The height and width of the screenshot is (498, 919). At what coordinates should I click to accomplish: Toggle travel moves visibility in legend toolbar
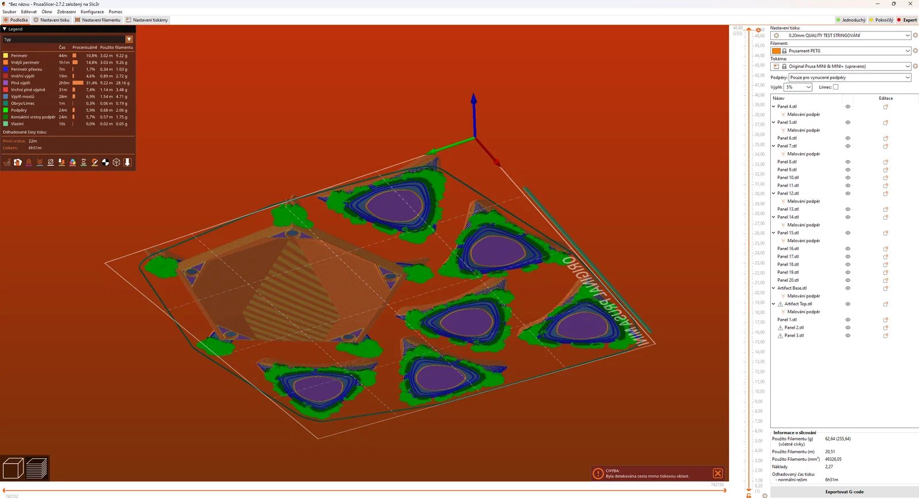7,162
